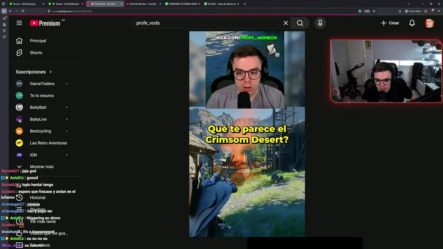Open the browser application menu
The image size is (443, 249).
(x=439, y=11)
